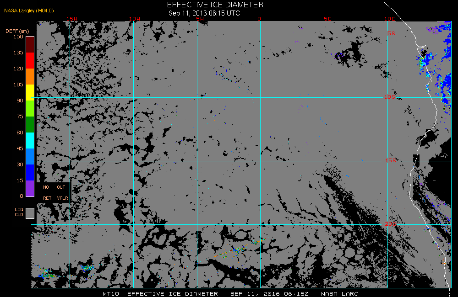Click the '120' value on color scale

pyautogui.click(x=18, y=69)
